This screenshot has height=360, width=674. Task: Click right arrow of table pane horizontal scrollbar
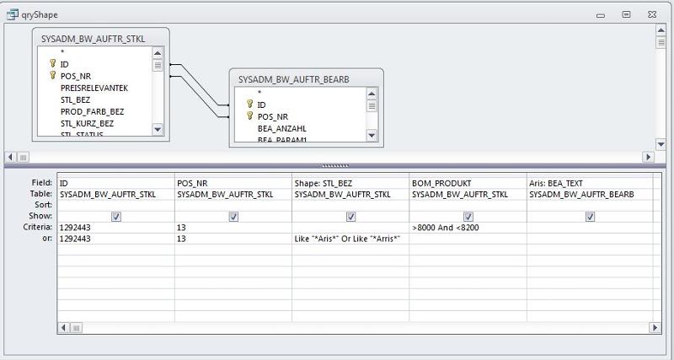648,158
